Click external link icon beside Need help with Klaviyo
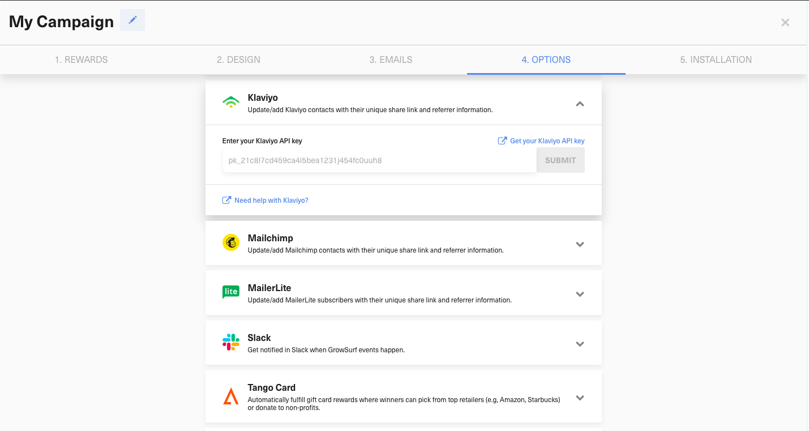 click(226, 200)
